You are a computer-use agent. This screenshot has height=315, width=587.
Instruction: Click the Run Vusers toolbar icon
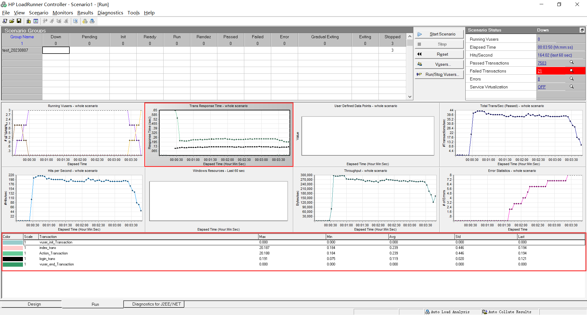point(52,21)
